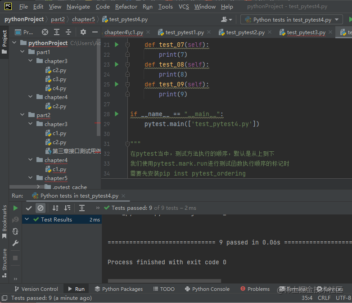
Task: Rerun tests with green play button
Action: (15, 208)
